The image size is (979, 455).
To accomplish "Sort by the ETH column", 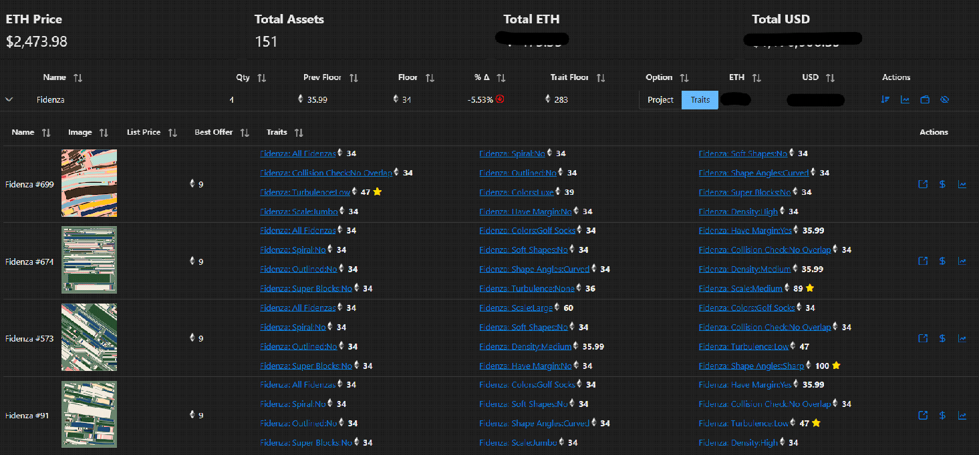I will 756,78.
